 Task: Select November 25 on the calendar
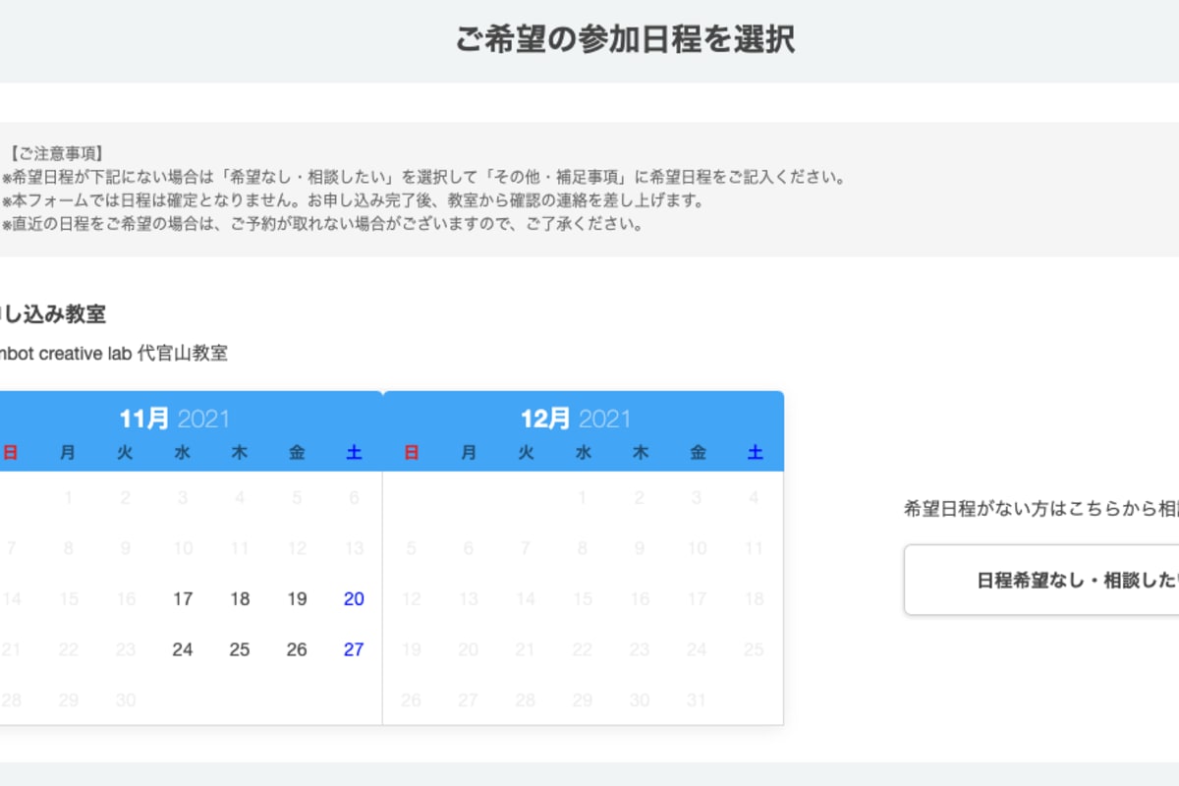[239, 649]
